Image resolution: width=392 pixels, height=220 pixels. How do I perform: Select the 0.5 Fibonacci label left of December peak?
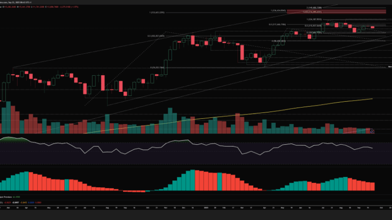154,36
